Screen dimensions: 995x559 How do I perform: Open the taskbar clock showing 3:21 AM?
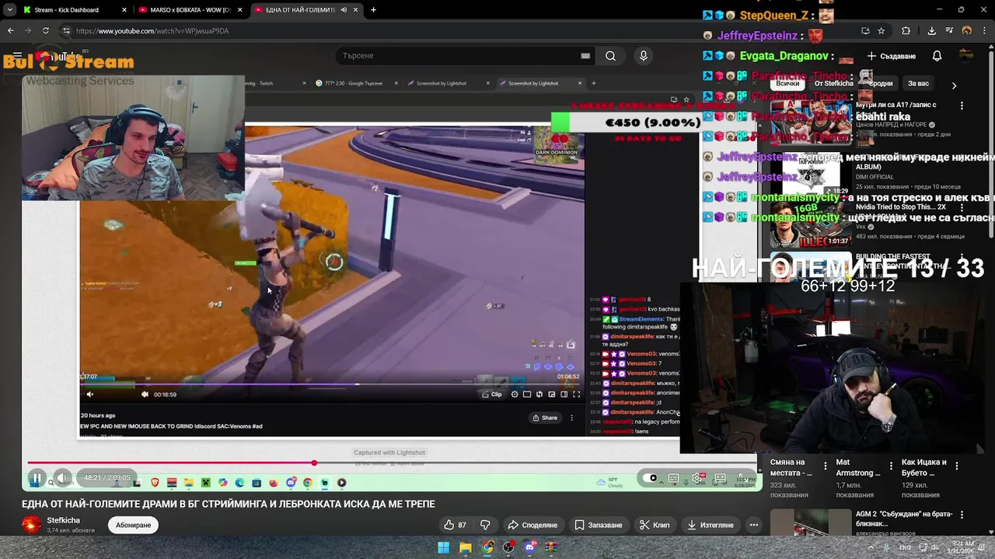[962, 547]
